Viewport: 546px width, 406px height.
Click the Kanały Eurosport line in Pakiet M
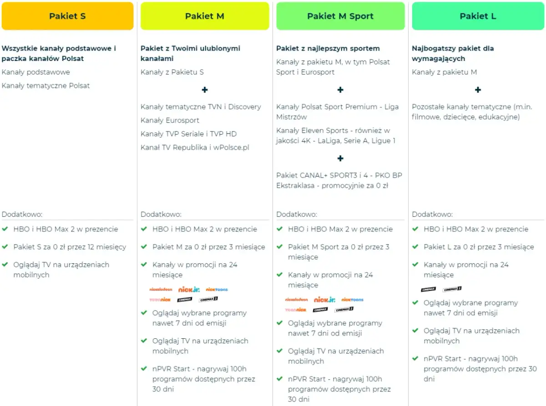point(170,120)
